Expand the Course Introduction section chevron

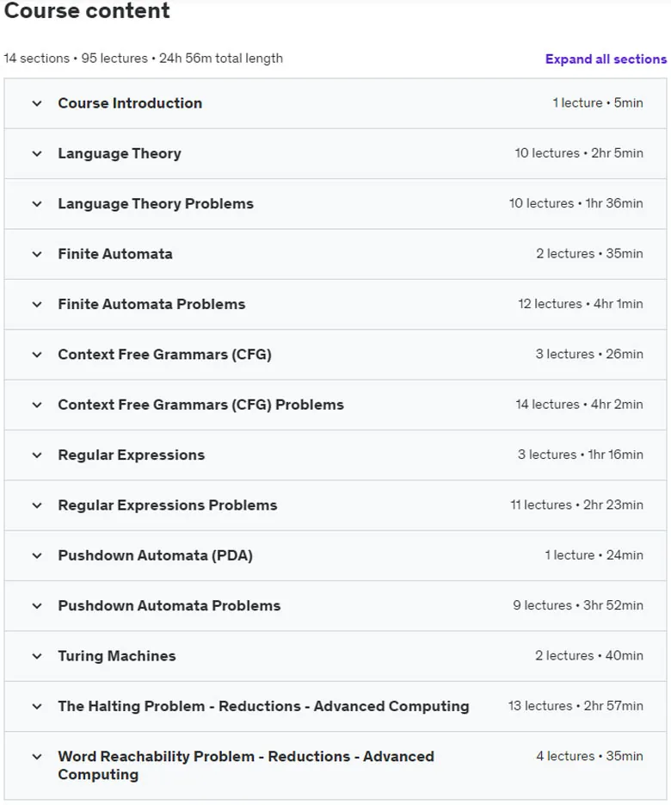[x=37, y=103]
